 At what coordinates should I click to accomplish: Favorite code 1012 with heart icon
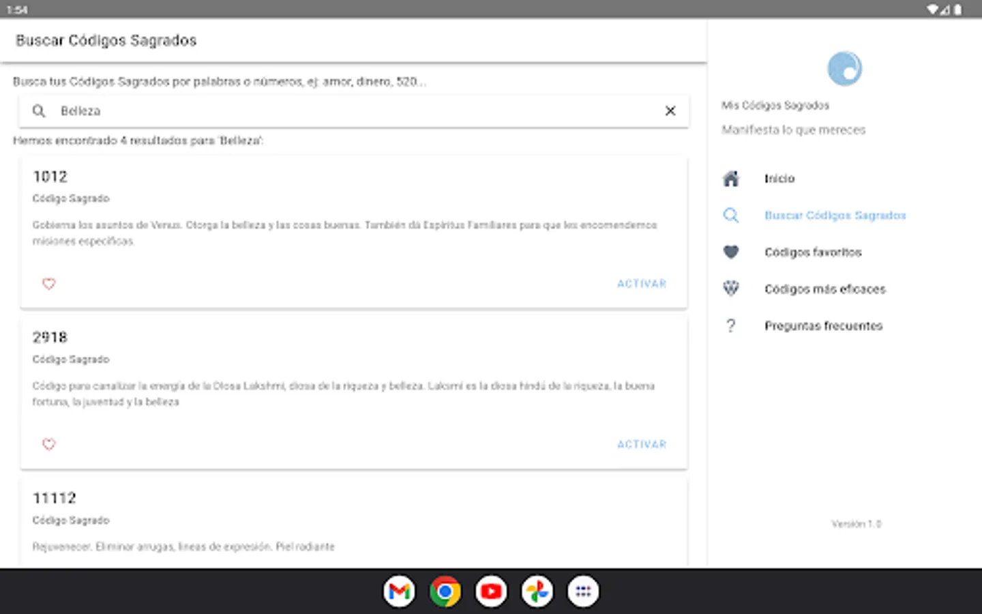pyautogui.click(x=49, y=284)
